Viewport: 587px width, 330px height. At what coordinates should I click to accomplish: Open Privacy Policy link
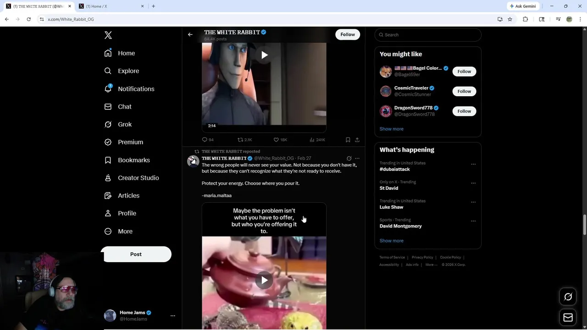422,258
